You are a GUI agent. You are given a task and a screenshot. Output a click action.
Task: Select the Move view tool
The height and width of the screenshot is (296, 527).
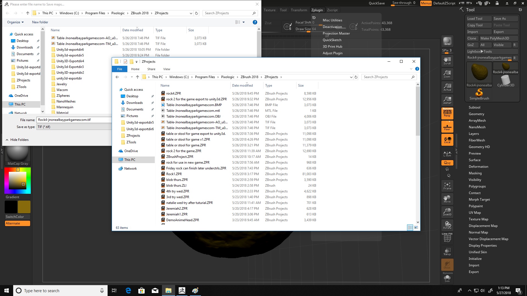(x=447, y=199)
